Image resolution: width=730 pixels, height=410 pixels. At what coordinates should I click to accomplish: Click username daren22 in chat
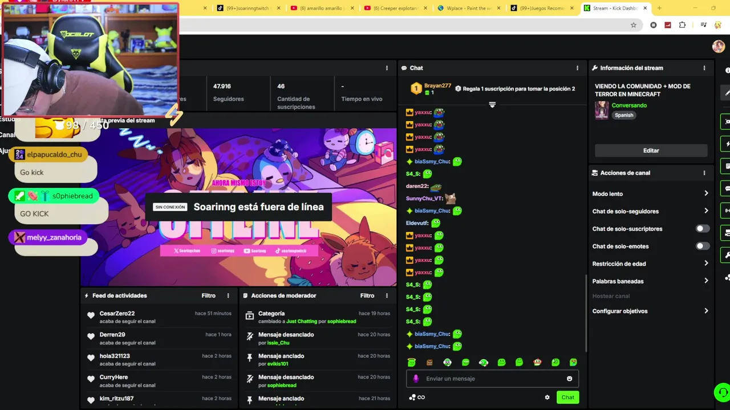(x=417, y=186)
